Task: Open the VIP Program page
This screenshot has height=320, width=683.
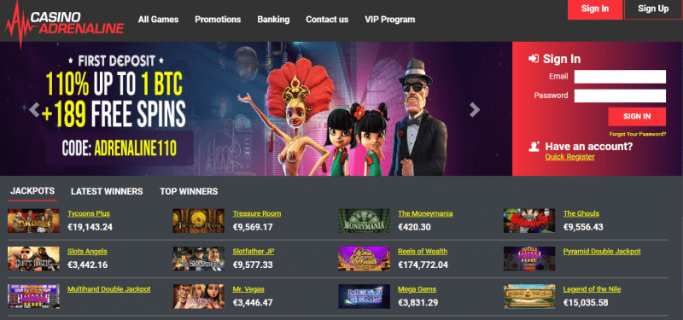Action: point(390,20)
